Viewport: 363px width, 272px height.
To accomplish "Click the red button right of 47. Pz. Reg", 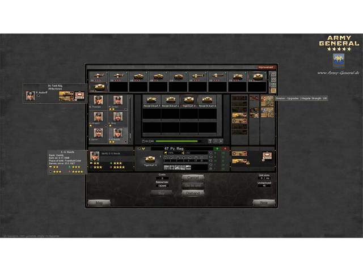I will pos(225,148).
